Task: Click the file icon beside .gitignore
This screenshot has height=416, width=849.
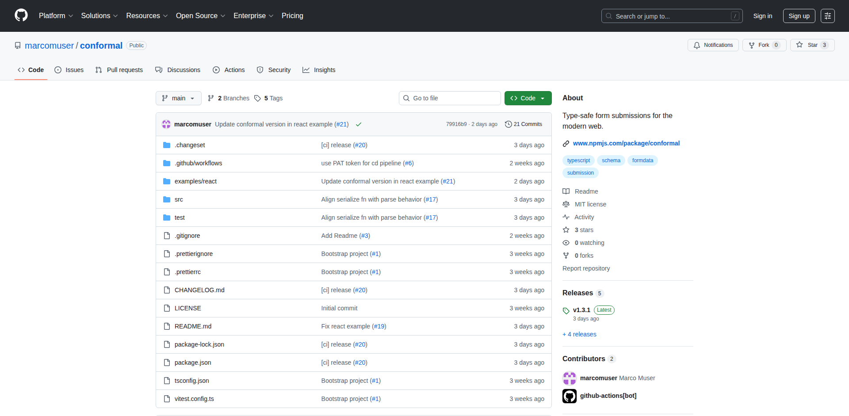Action: coord(167,236)
